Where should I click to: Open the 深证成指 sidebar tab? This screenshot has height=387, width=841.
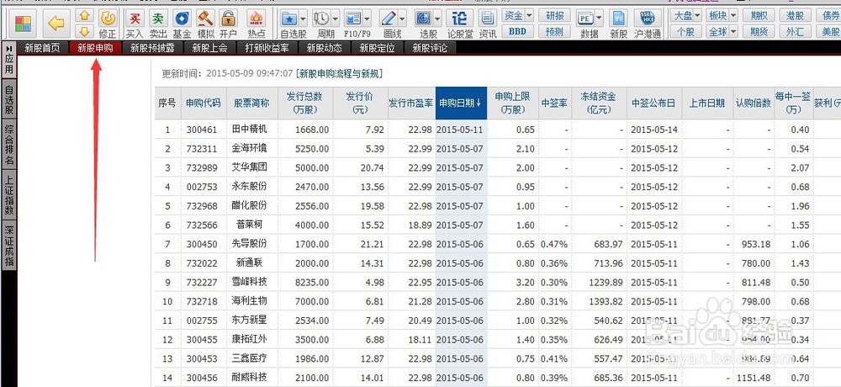[9, 244]
